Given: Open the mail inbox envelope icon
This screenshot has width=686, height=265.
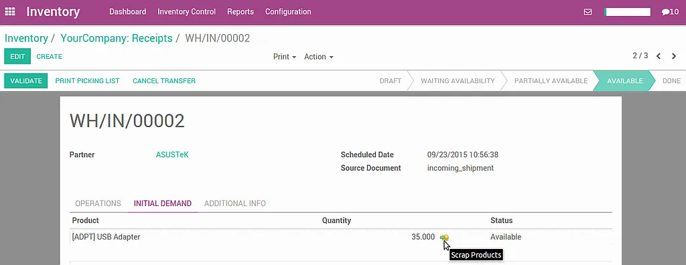Looking at the screenshot, I should (588, 12).
